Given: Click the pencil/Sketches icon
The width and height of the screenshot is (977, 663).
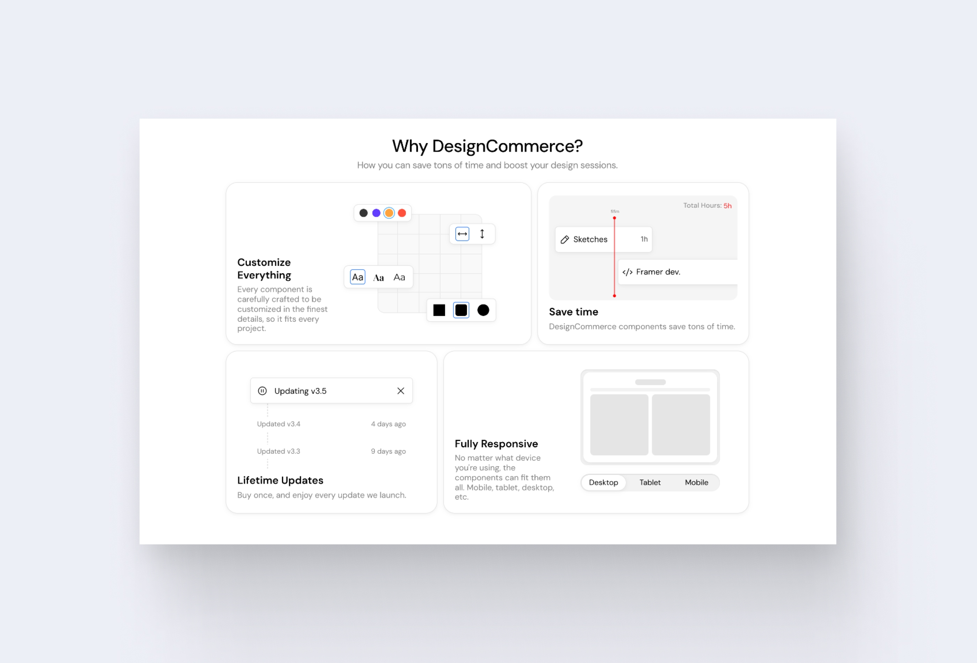Looking at the screenshot, I should coord(565,238).
